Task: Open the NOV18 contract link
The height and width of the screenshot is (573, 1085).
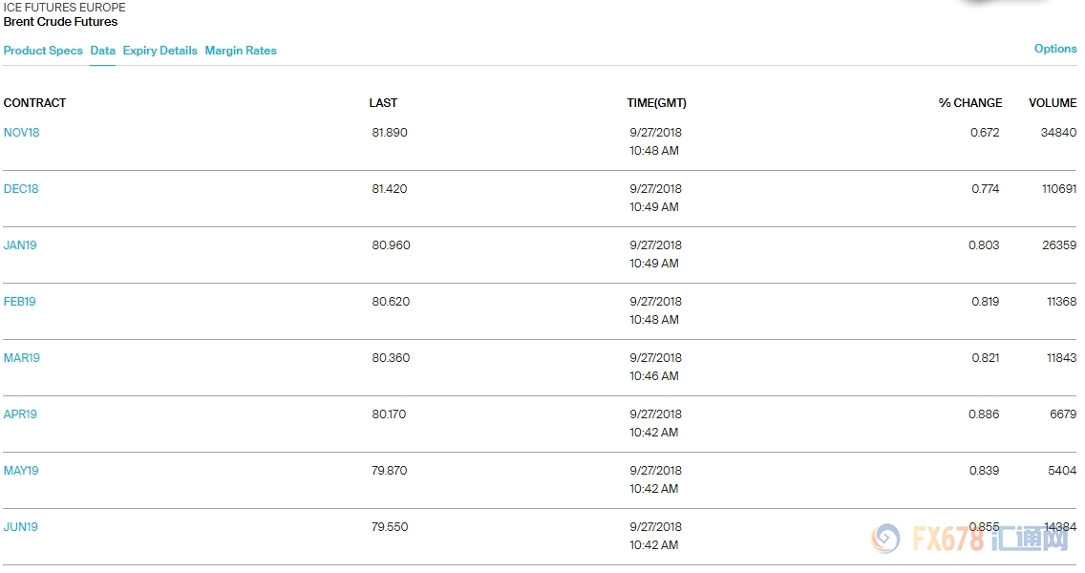Action: (x=22, y=133)
